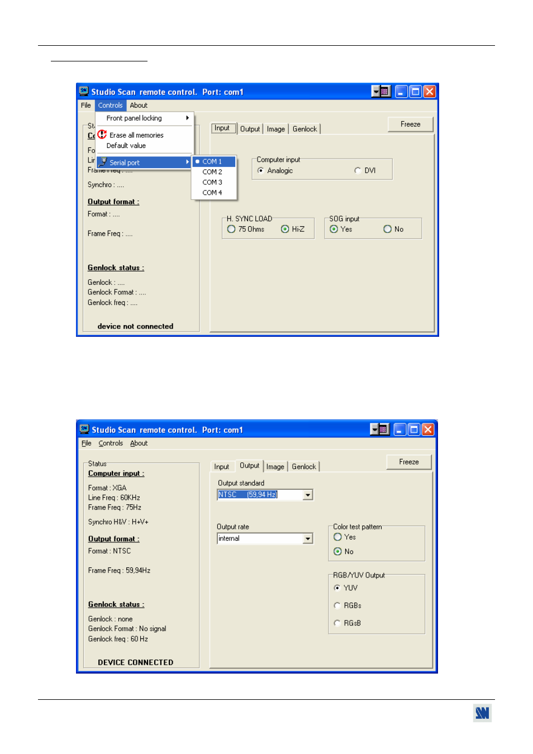Click the red Erase all memories icon
Image resolution: width=533 pixels, height=754 pixels.
(x=102, y=135)
